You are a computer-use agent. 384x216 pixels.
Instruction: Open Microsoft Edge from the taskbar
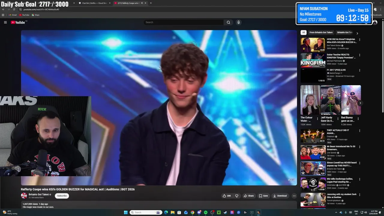point(166,212)
